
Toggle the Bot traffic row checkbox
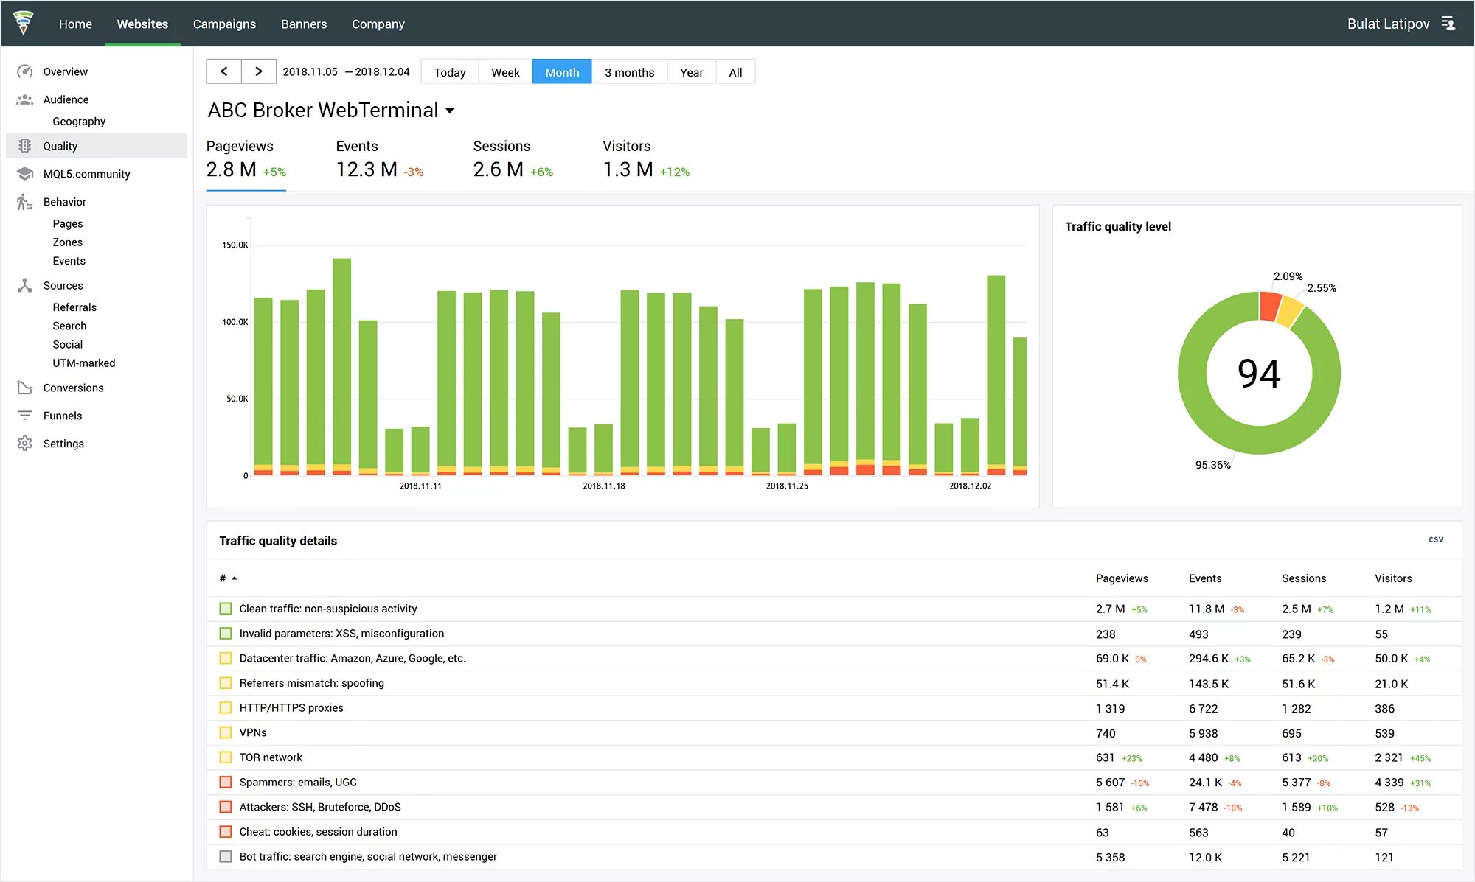(223, 855)
